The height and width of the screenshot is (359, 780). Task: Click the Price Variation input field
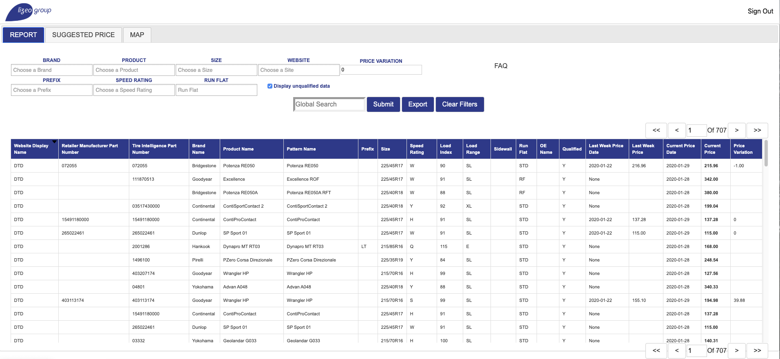click(x=381, y=70)
